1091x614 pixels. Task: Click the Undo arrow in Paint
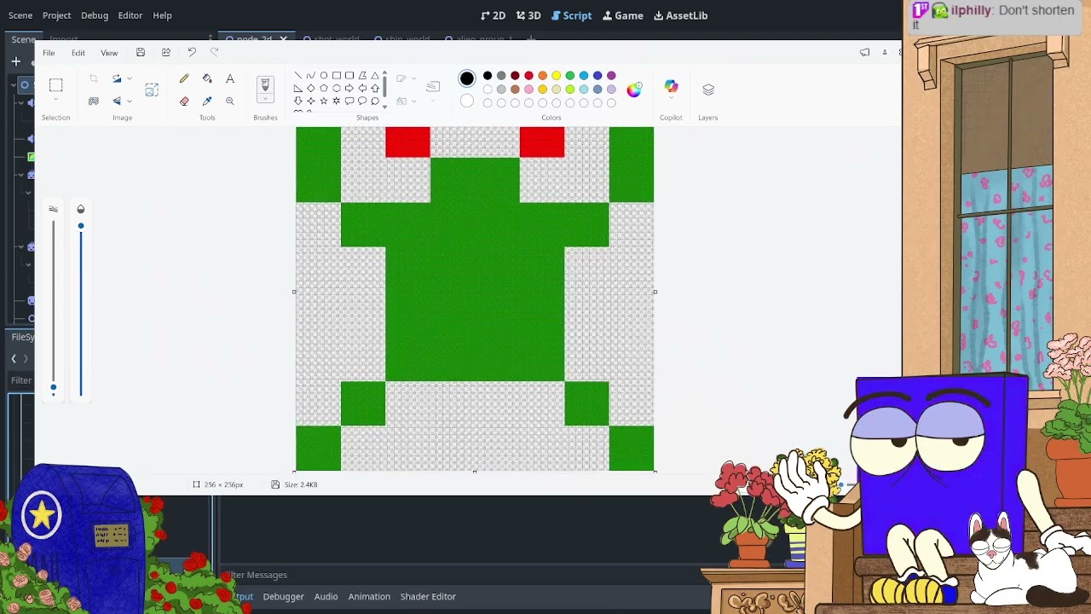click(192, 53)
